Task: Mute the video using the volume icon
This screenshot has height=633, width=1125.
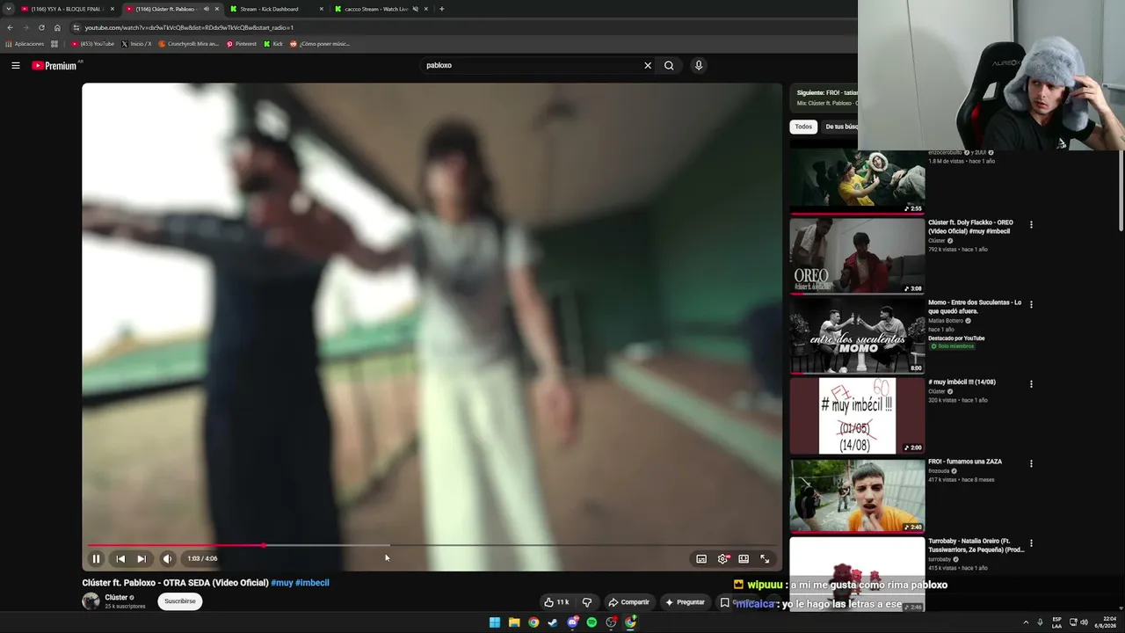Action: tap(167, 558)
